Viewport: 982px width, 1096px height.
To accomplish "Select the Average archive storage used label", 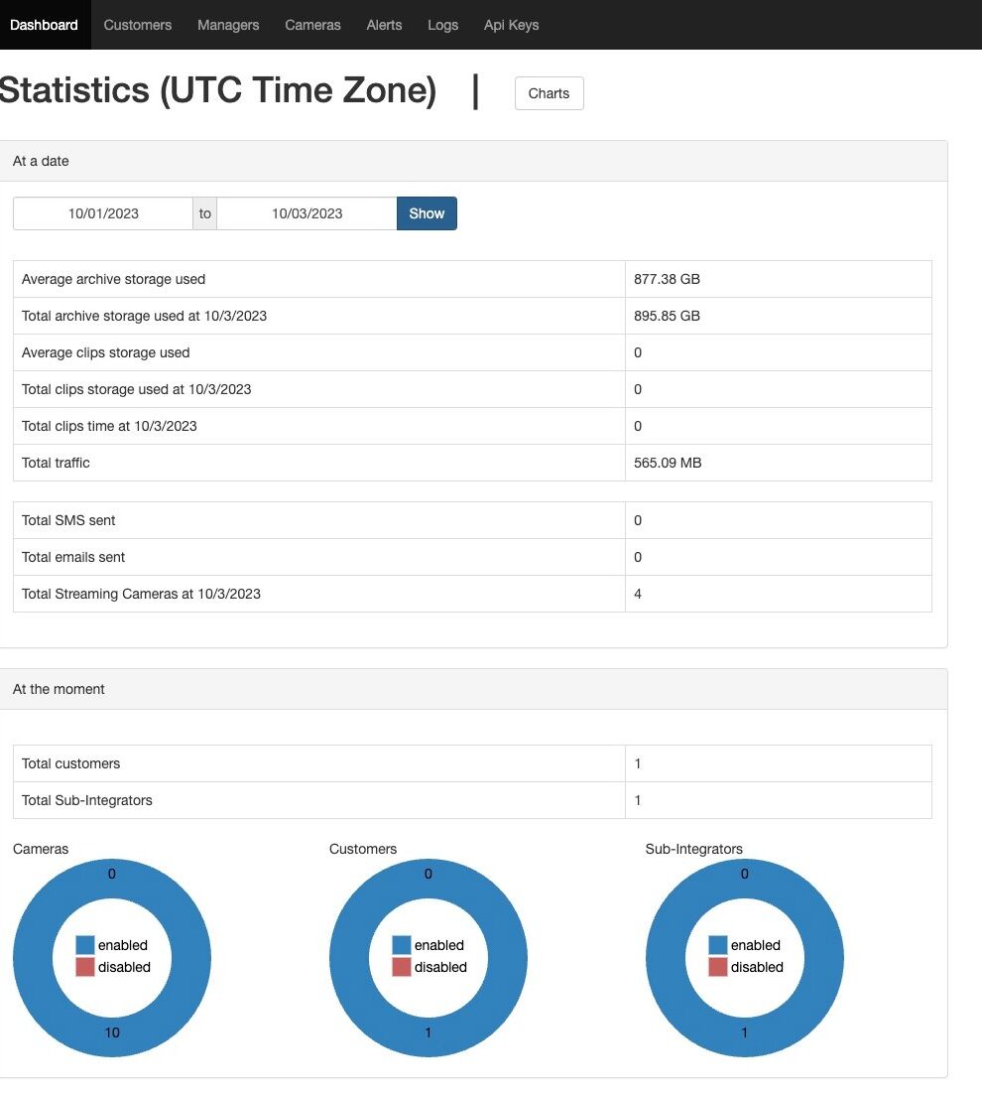I will [x=113, y=279].
